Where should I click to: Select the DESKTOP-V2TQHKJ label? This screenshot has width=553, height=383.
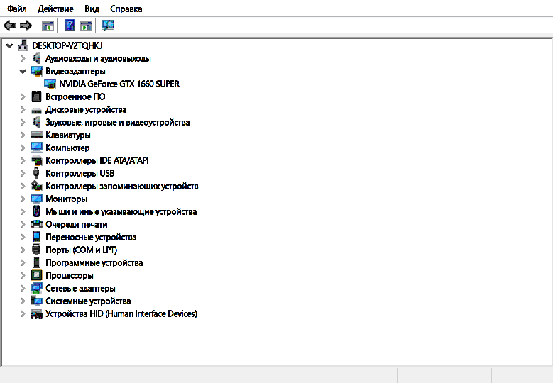(x=67, y=45)
